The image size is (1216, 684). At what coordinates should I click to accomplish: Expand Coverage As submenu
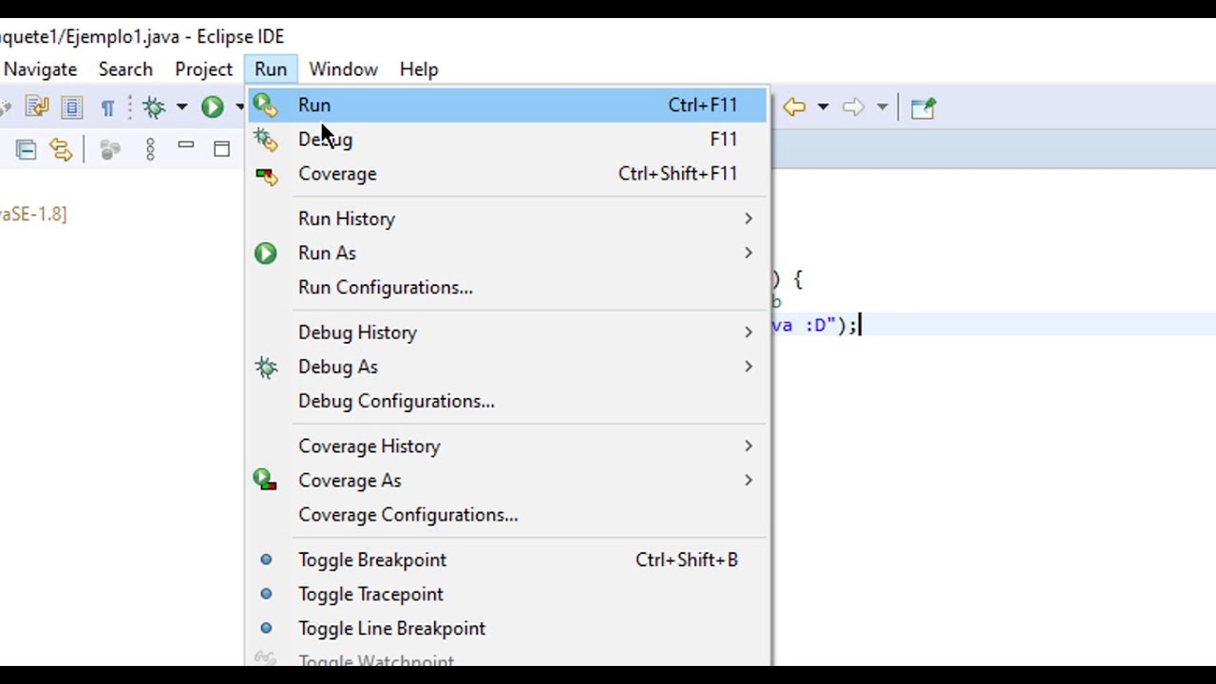click(x=507, y=481)
